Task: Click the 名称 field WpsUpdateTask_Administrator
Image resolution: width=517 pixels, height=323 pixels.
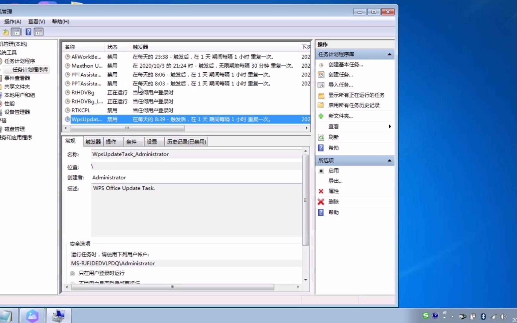Action: tap(197, 154)
